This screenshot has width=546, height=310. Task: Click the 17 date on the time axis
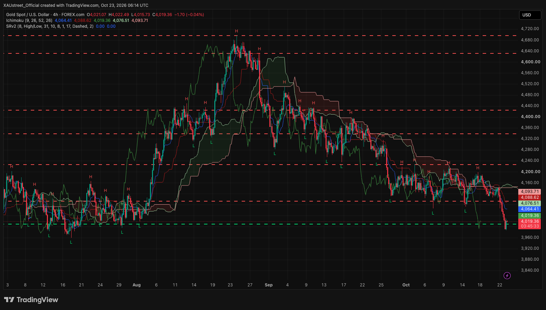point(344,285)
